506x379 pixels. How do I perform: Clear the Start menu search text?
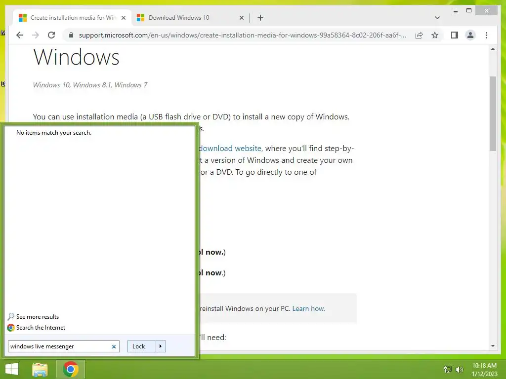[114, 346]
